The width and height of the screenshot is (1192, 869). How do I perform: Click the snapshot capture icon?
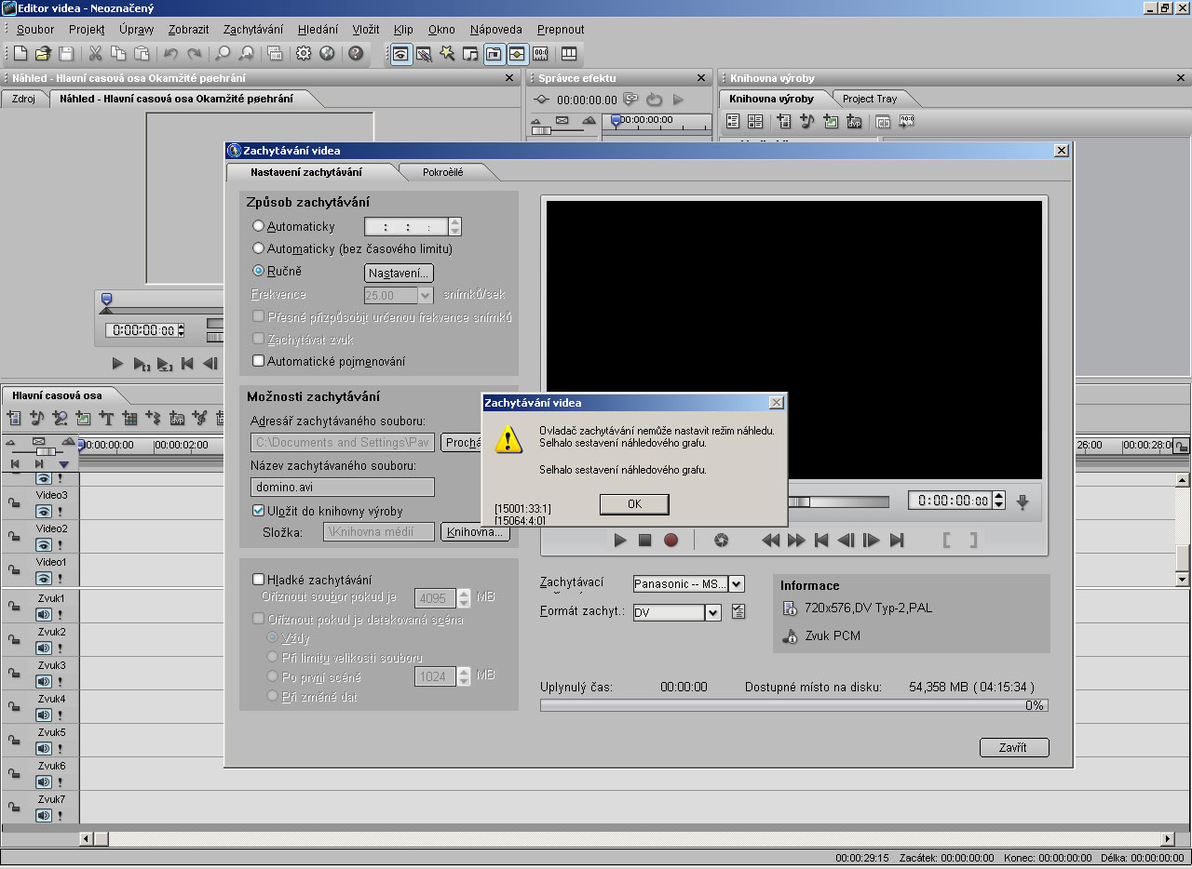[x=720, y=540]
